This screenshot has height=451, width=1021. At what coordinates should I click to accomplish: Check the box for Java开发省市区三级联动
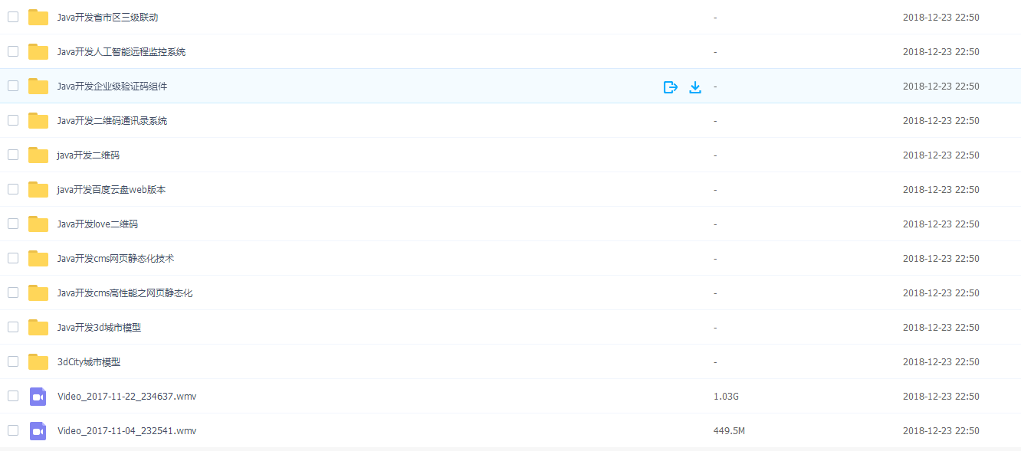click(13, 17)
